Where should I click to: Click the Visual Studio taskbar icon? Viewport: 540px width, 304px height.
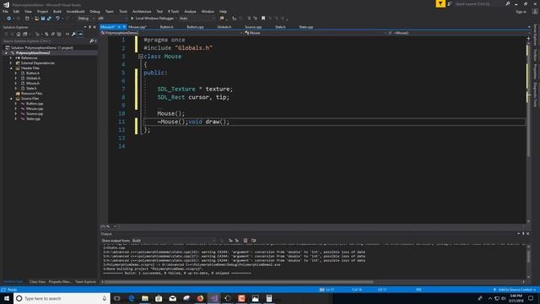click(213, 298)
